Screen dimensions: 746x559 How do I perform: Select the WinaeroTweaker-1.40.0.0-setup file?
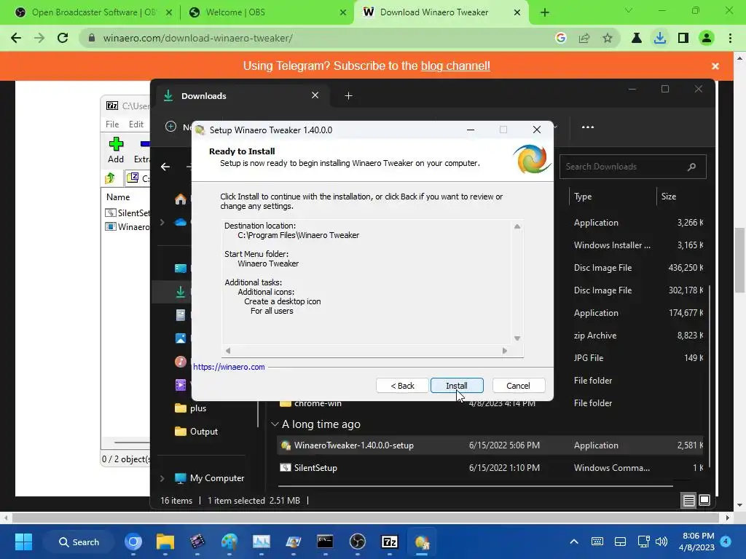[x=490, y=445]
